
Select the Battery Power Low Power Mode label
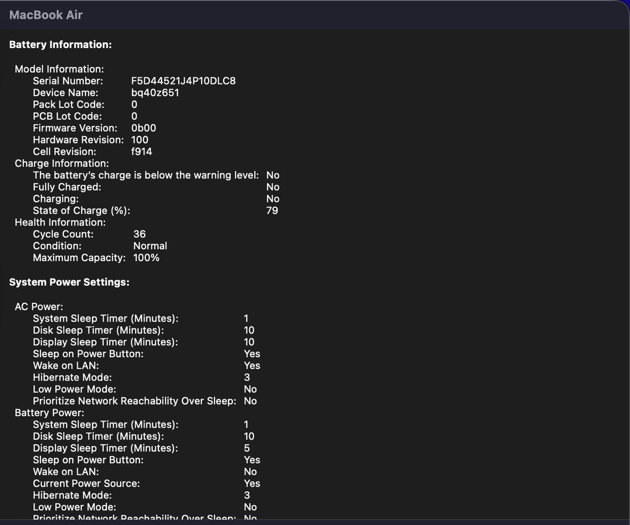(74, 507)
